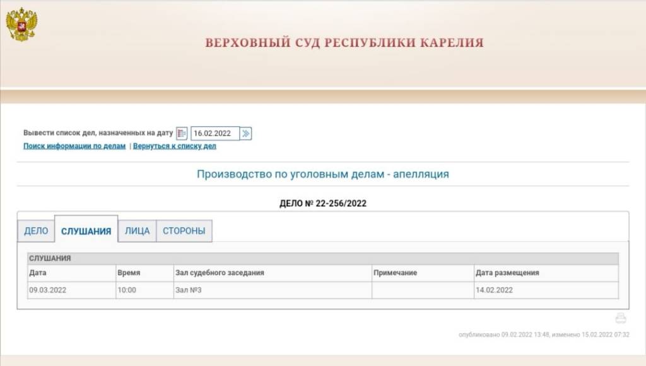Go to the СТОРОНЫ tab
646x366 pixels.
(x=184, y=231)
